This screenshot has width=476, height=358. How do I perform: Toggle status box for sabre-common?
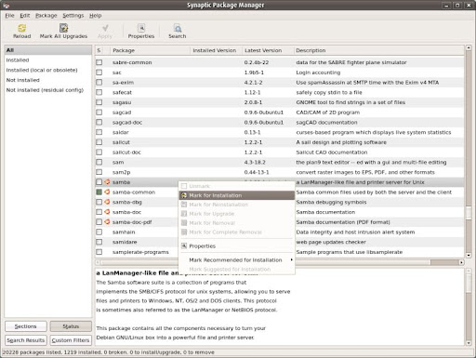coord(99,62)
